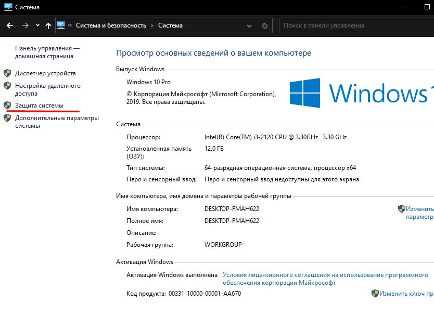This screenshot has height=317, width=434.
Task: Focus 'Поиск в панели управления' search field
Action: pyautogui.click(x=356, y=25)
